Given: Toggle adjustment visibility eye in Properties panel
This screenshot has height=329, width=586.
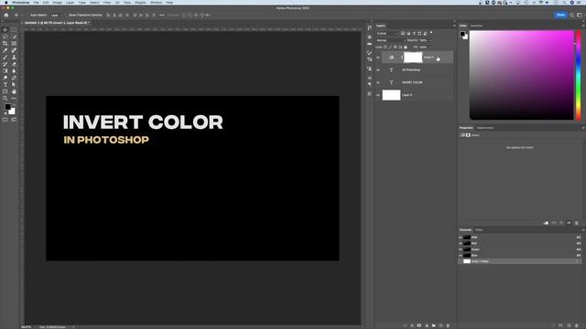Looking at the screenshot, I should click(x=569, y=223).
